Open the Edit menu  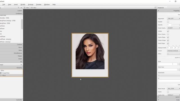(4, 4)
